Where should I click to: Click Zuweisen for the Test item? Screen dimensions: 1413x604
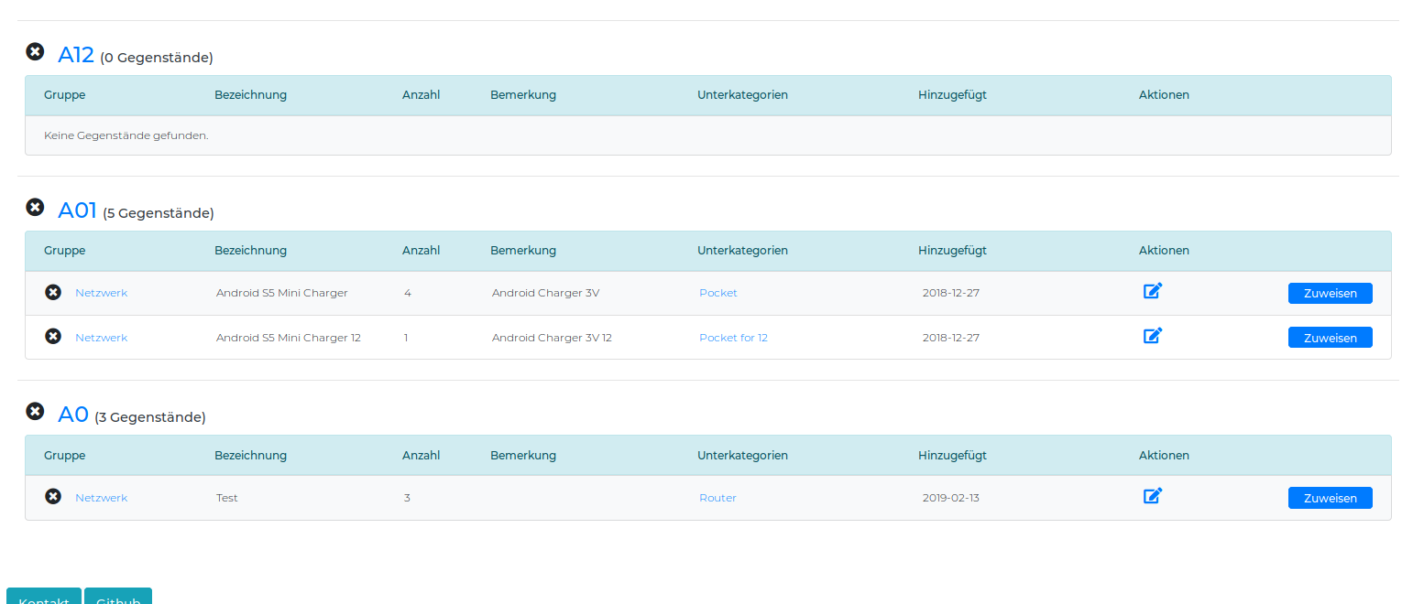[1330, 498]
